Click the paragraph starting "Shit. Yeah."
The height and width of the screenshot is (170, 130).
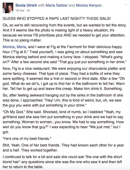[63, 148]
